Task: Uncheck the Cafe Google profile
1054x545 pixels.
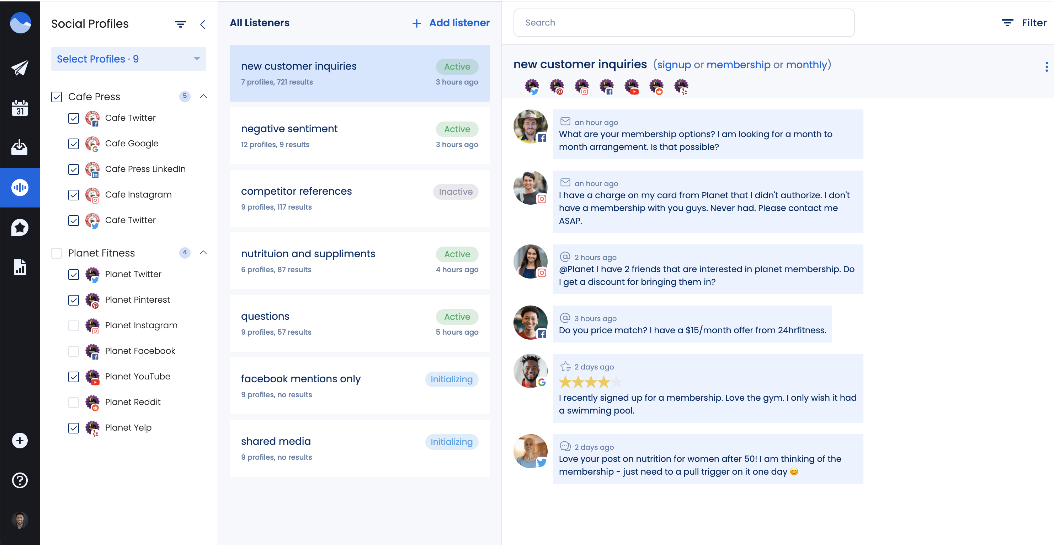Action: pos(74,144)
